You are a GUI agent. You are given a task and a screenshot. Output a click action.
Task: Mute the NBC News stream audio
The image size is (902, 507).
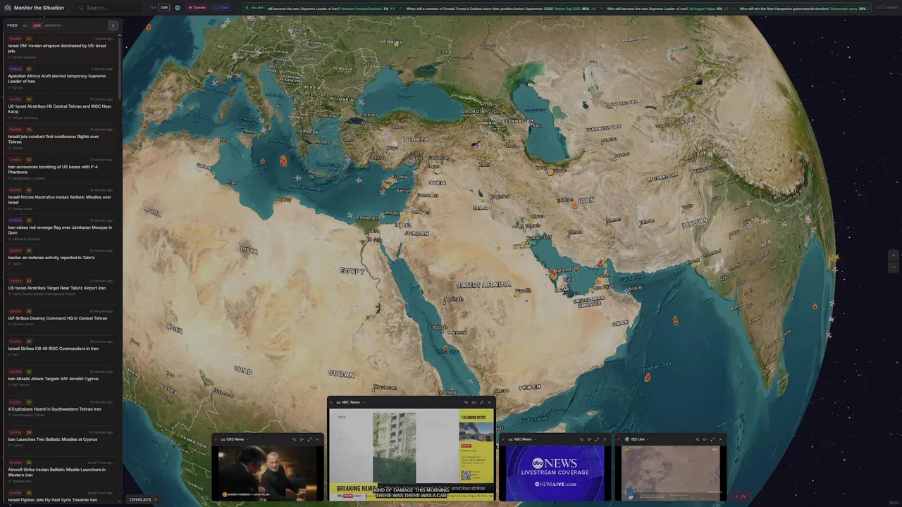click(x=474, y=402)
